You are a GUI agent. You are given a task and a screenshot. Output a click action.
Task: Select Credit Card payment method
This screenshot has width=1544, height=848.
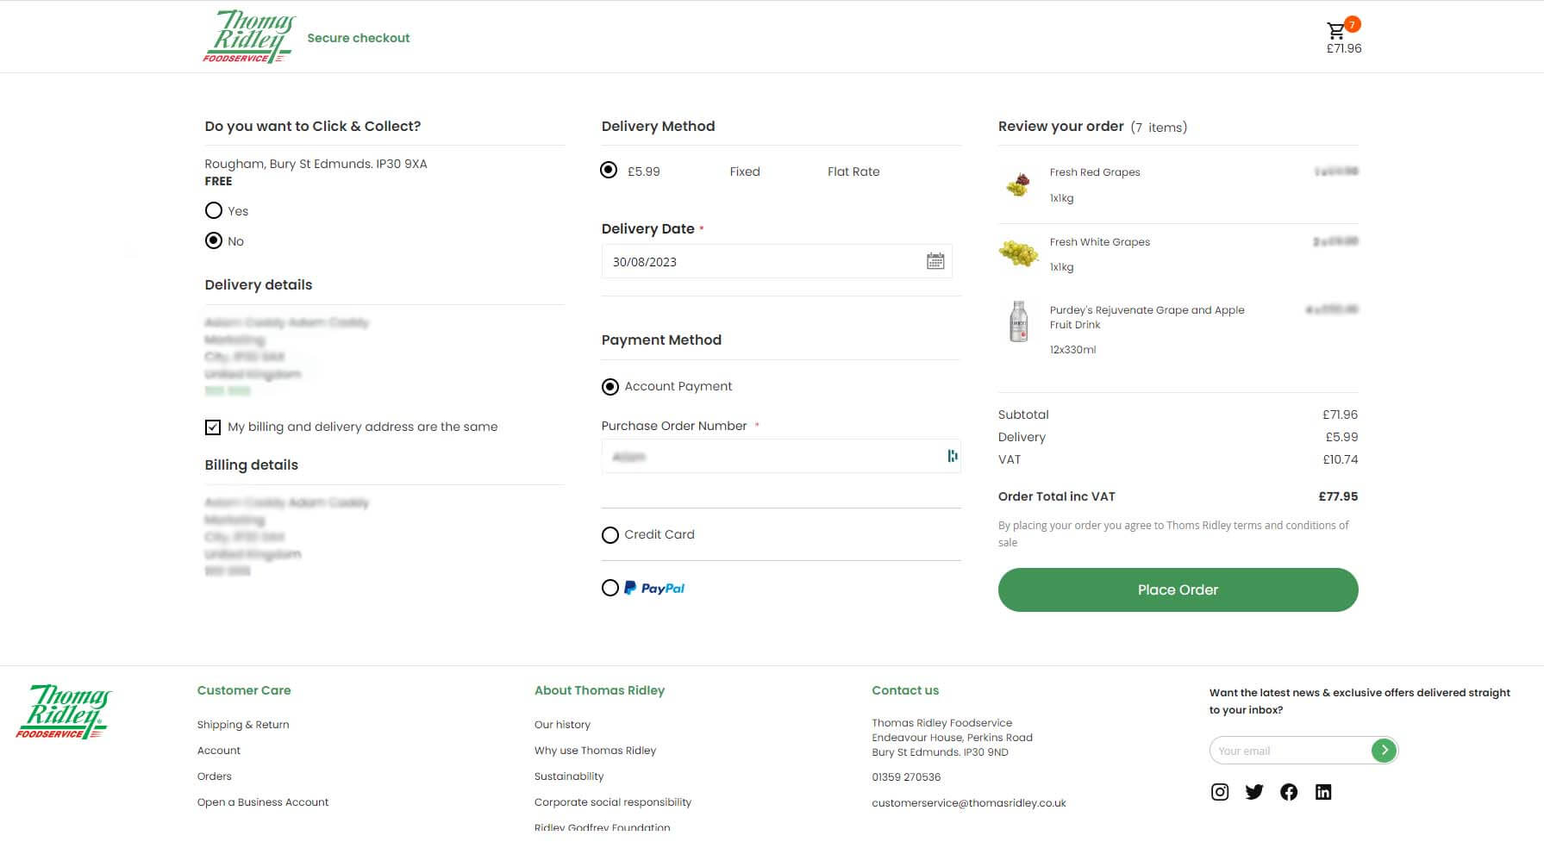coord(610,535)
